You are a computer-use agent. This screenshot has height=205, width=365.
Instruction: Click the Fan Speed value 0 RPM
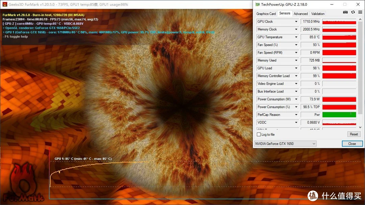point(315,53)
